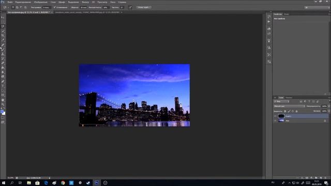Image resolution: width=331 pixels, height=186 pixels.
Task: Select the Hand tool
Action: click(3, 100)
